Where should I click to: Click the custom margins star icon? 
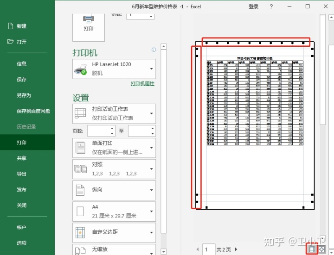pos(80,232)
